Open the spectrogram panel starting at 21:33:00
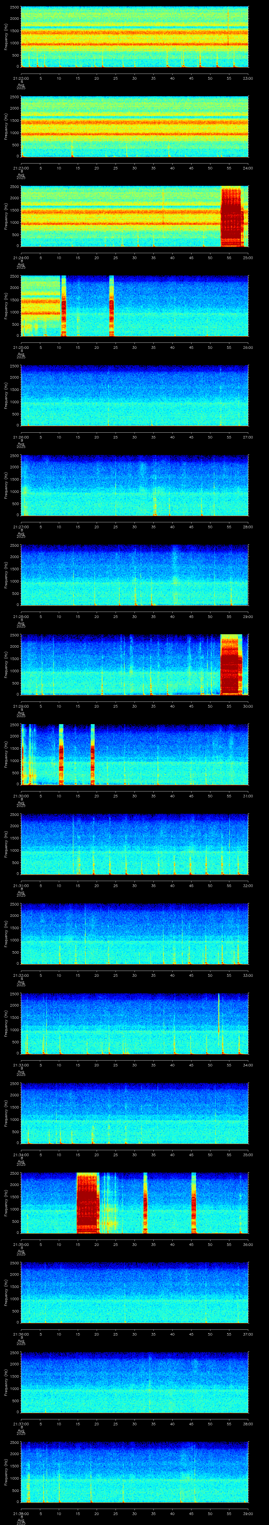This screenshot has width=269, height=1525. pos(134,1024)
